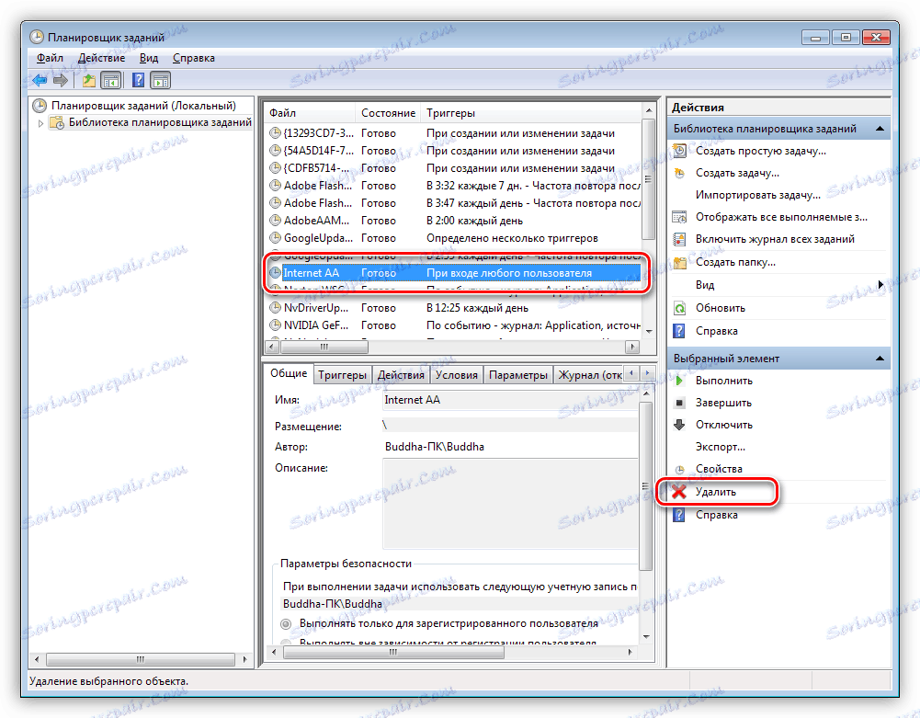Toggle the action pane toolbar icon

[160, 80]
